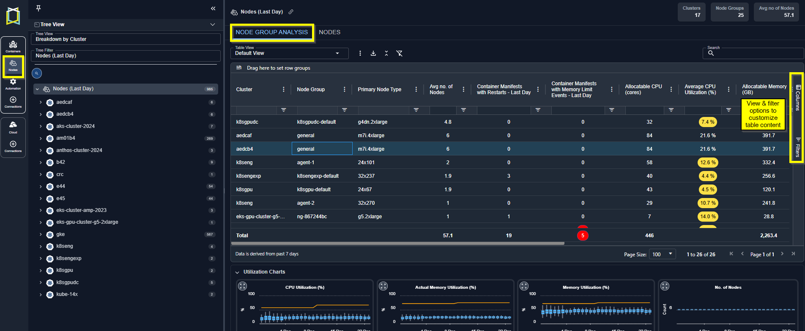Download the table data as export
This screenshot has height=331, width=805.
[x=373, y=53]
